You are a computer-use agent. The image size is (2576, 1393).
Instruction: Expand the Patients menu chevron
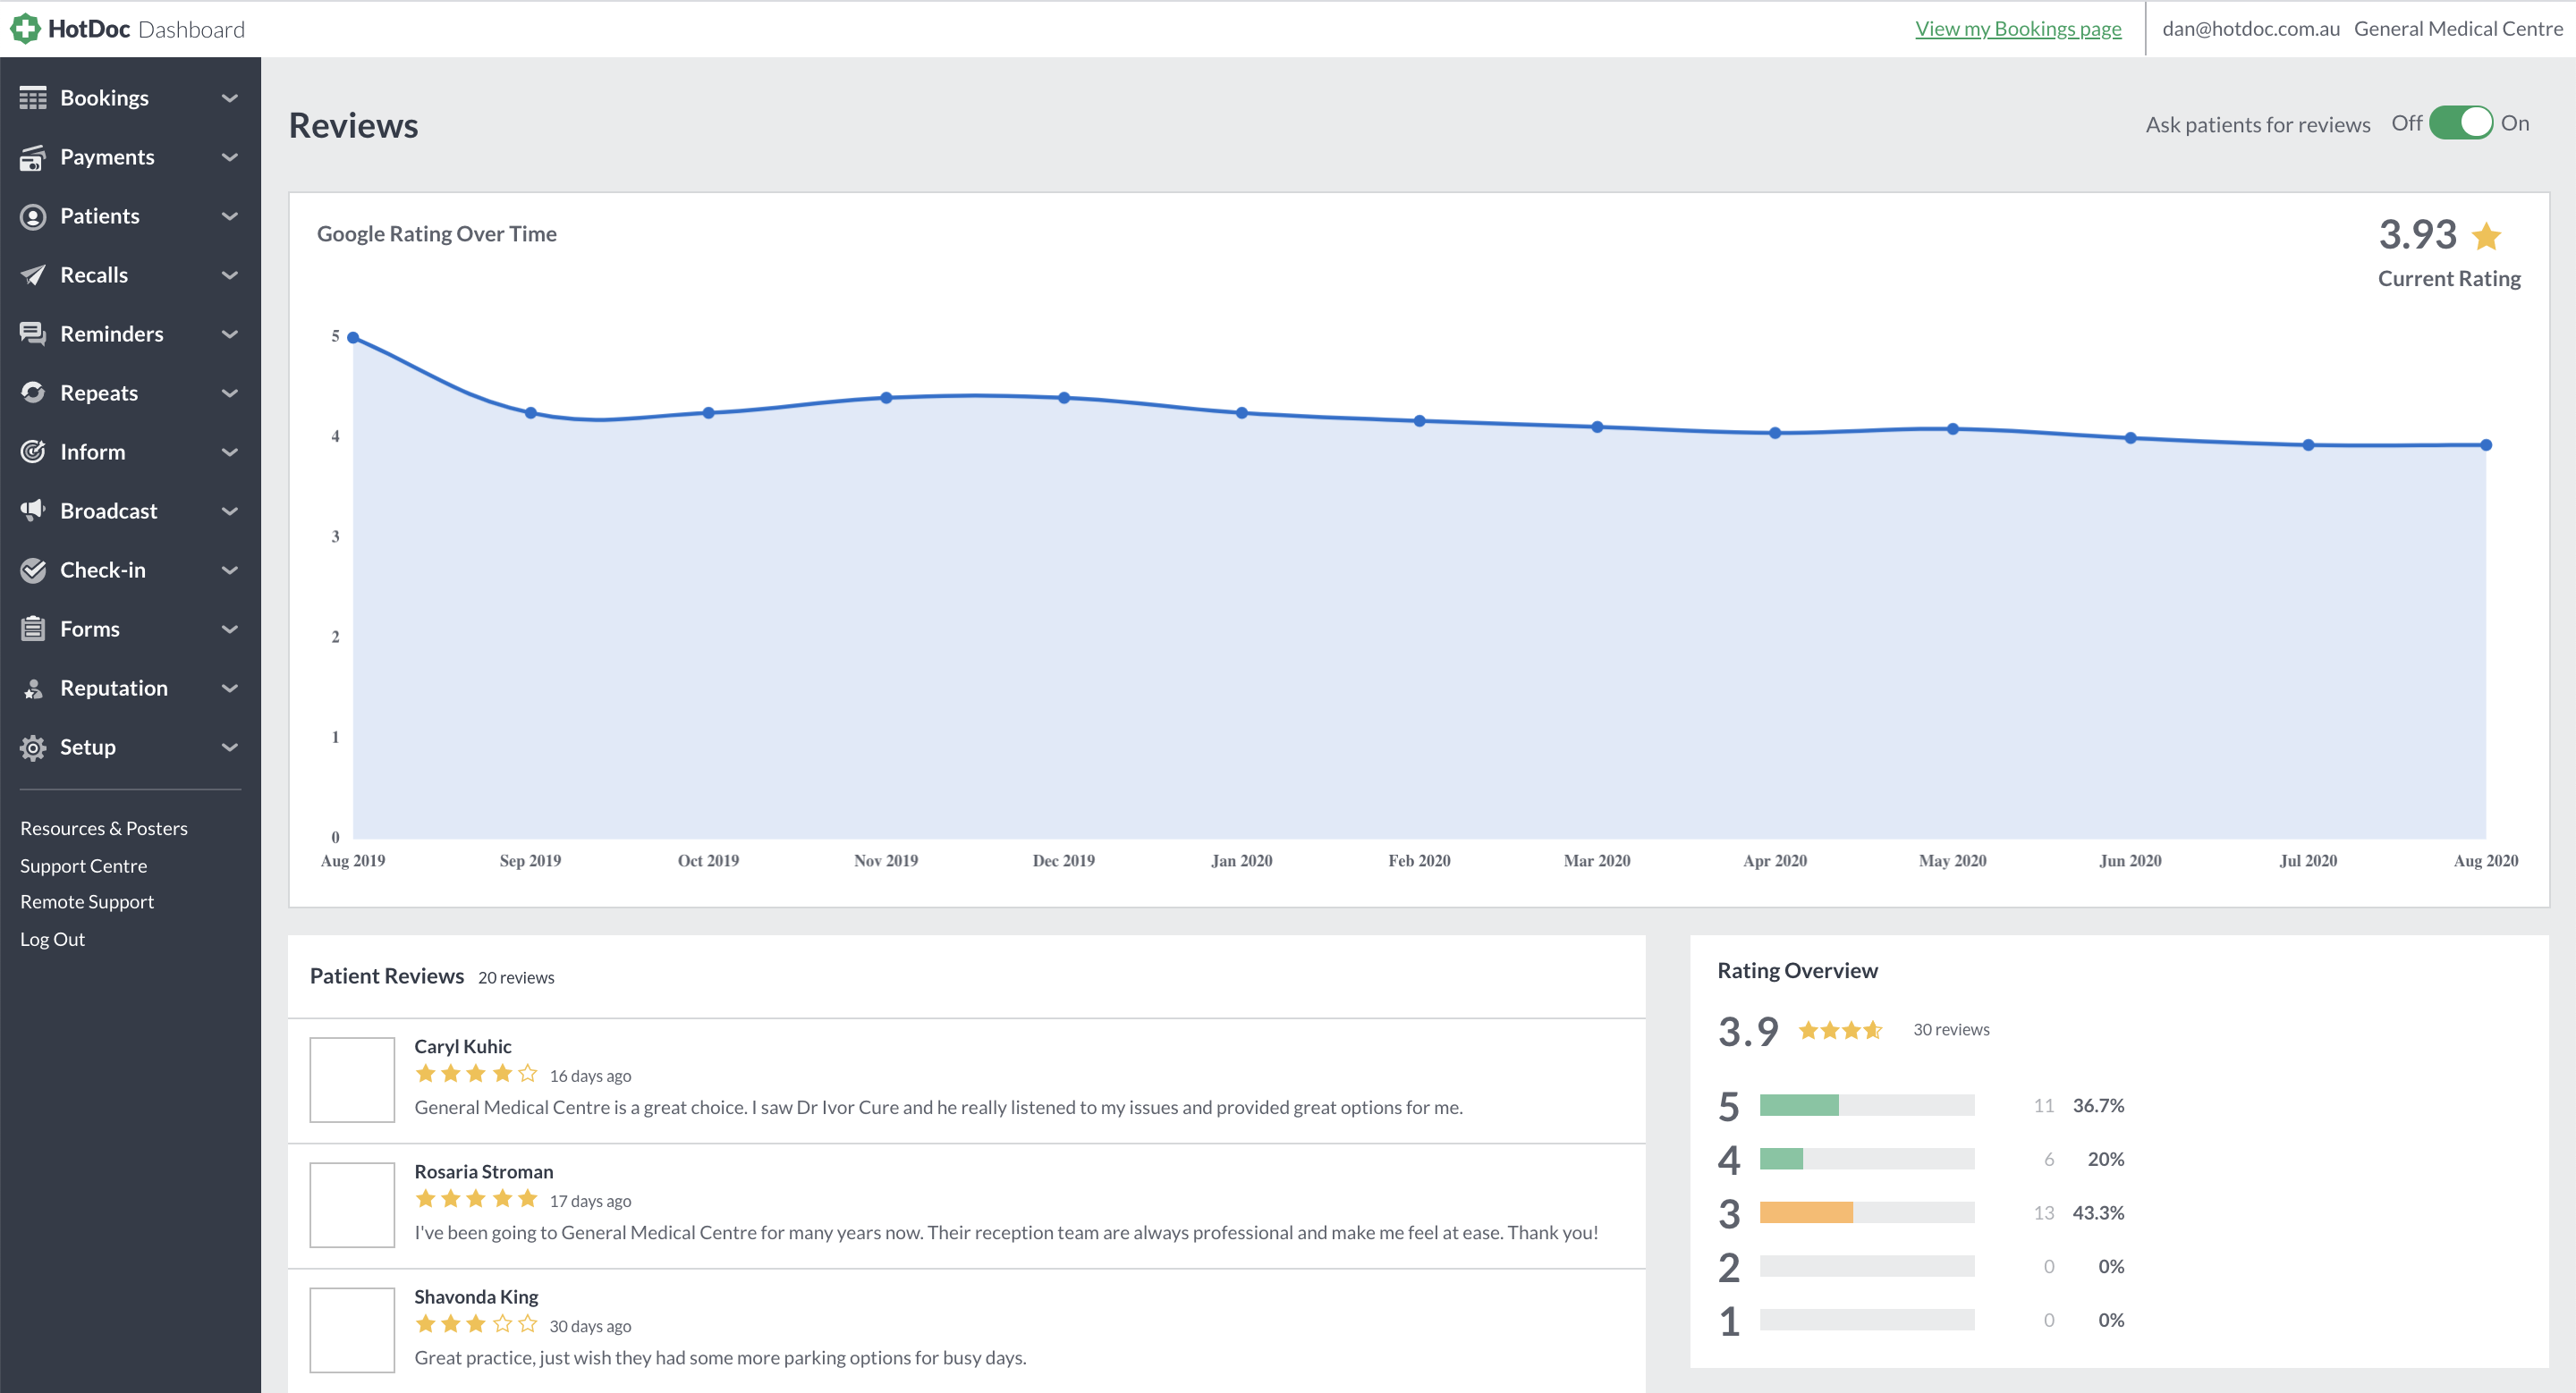230,215
